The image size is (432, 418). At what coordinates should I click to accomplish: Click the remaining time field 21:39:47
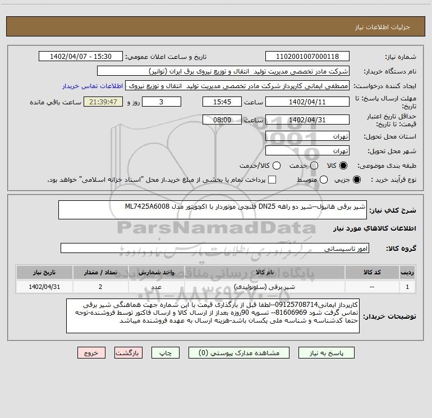point(103,102)
